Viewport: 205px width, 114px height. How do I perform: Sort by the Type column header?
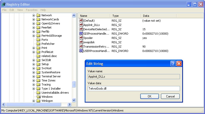click(x=125, y=16)
